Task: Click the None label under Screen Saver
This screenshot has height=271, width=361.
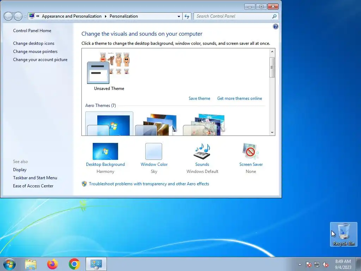Action: tap(251, 171)
